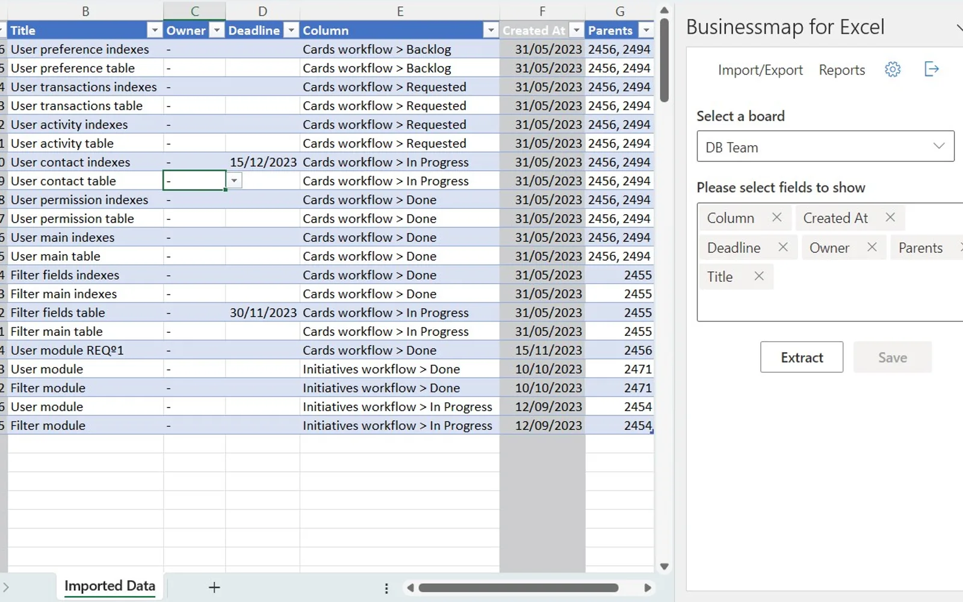Image resolution: width=963 pixels, height=602 pixels.
Task: Click the sign out icon
Action: click(931, 69)
